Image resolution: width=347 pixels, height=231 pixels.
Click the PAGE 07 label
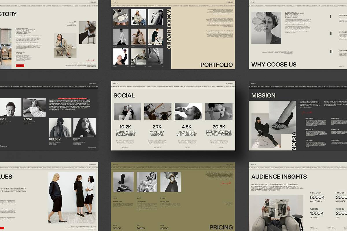click(254, 83)
